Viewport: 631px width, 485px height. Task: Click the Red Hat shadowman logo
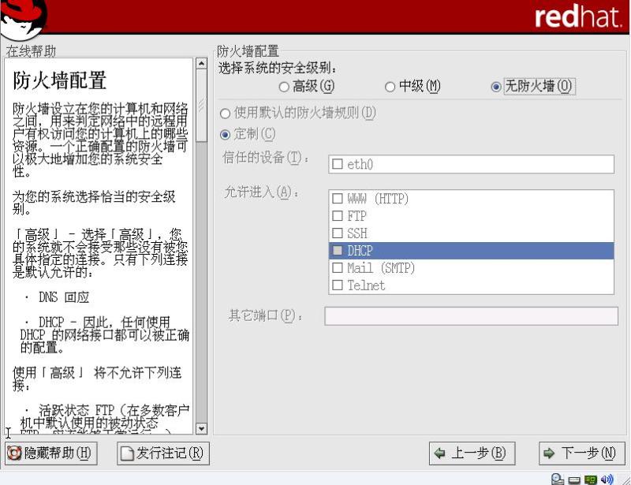tap(24, 17)
